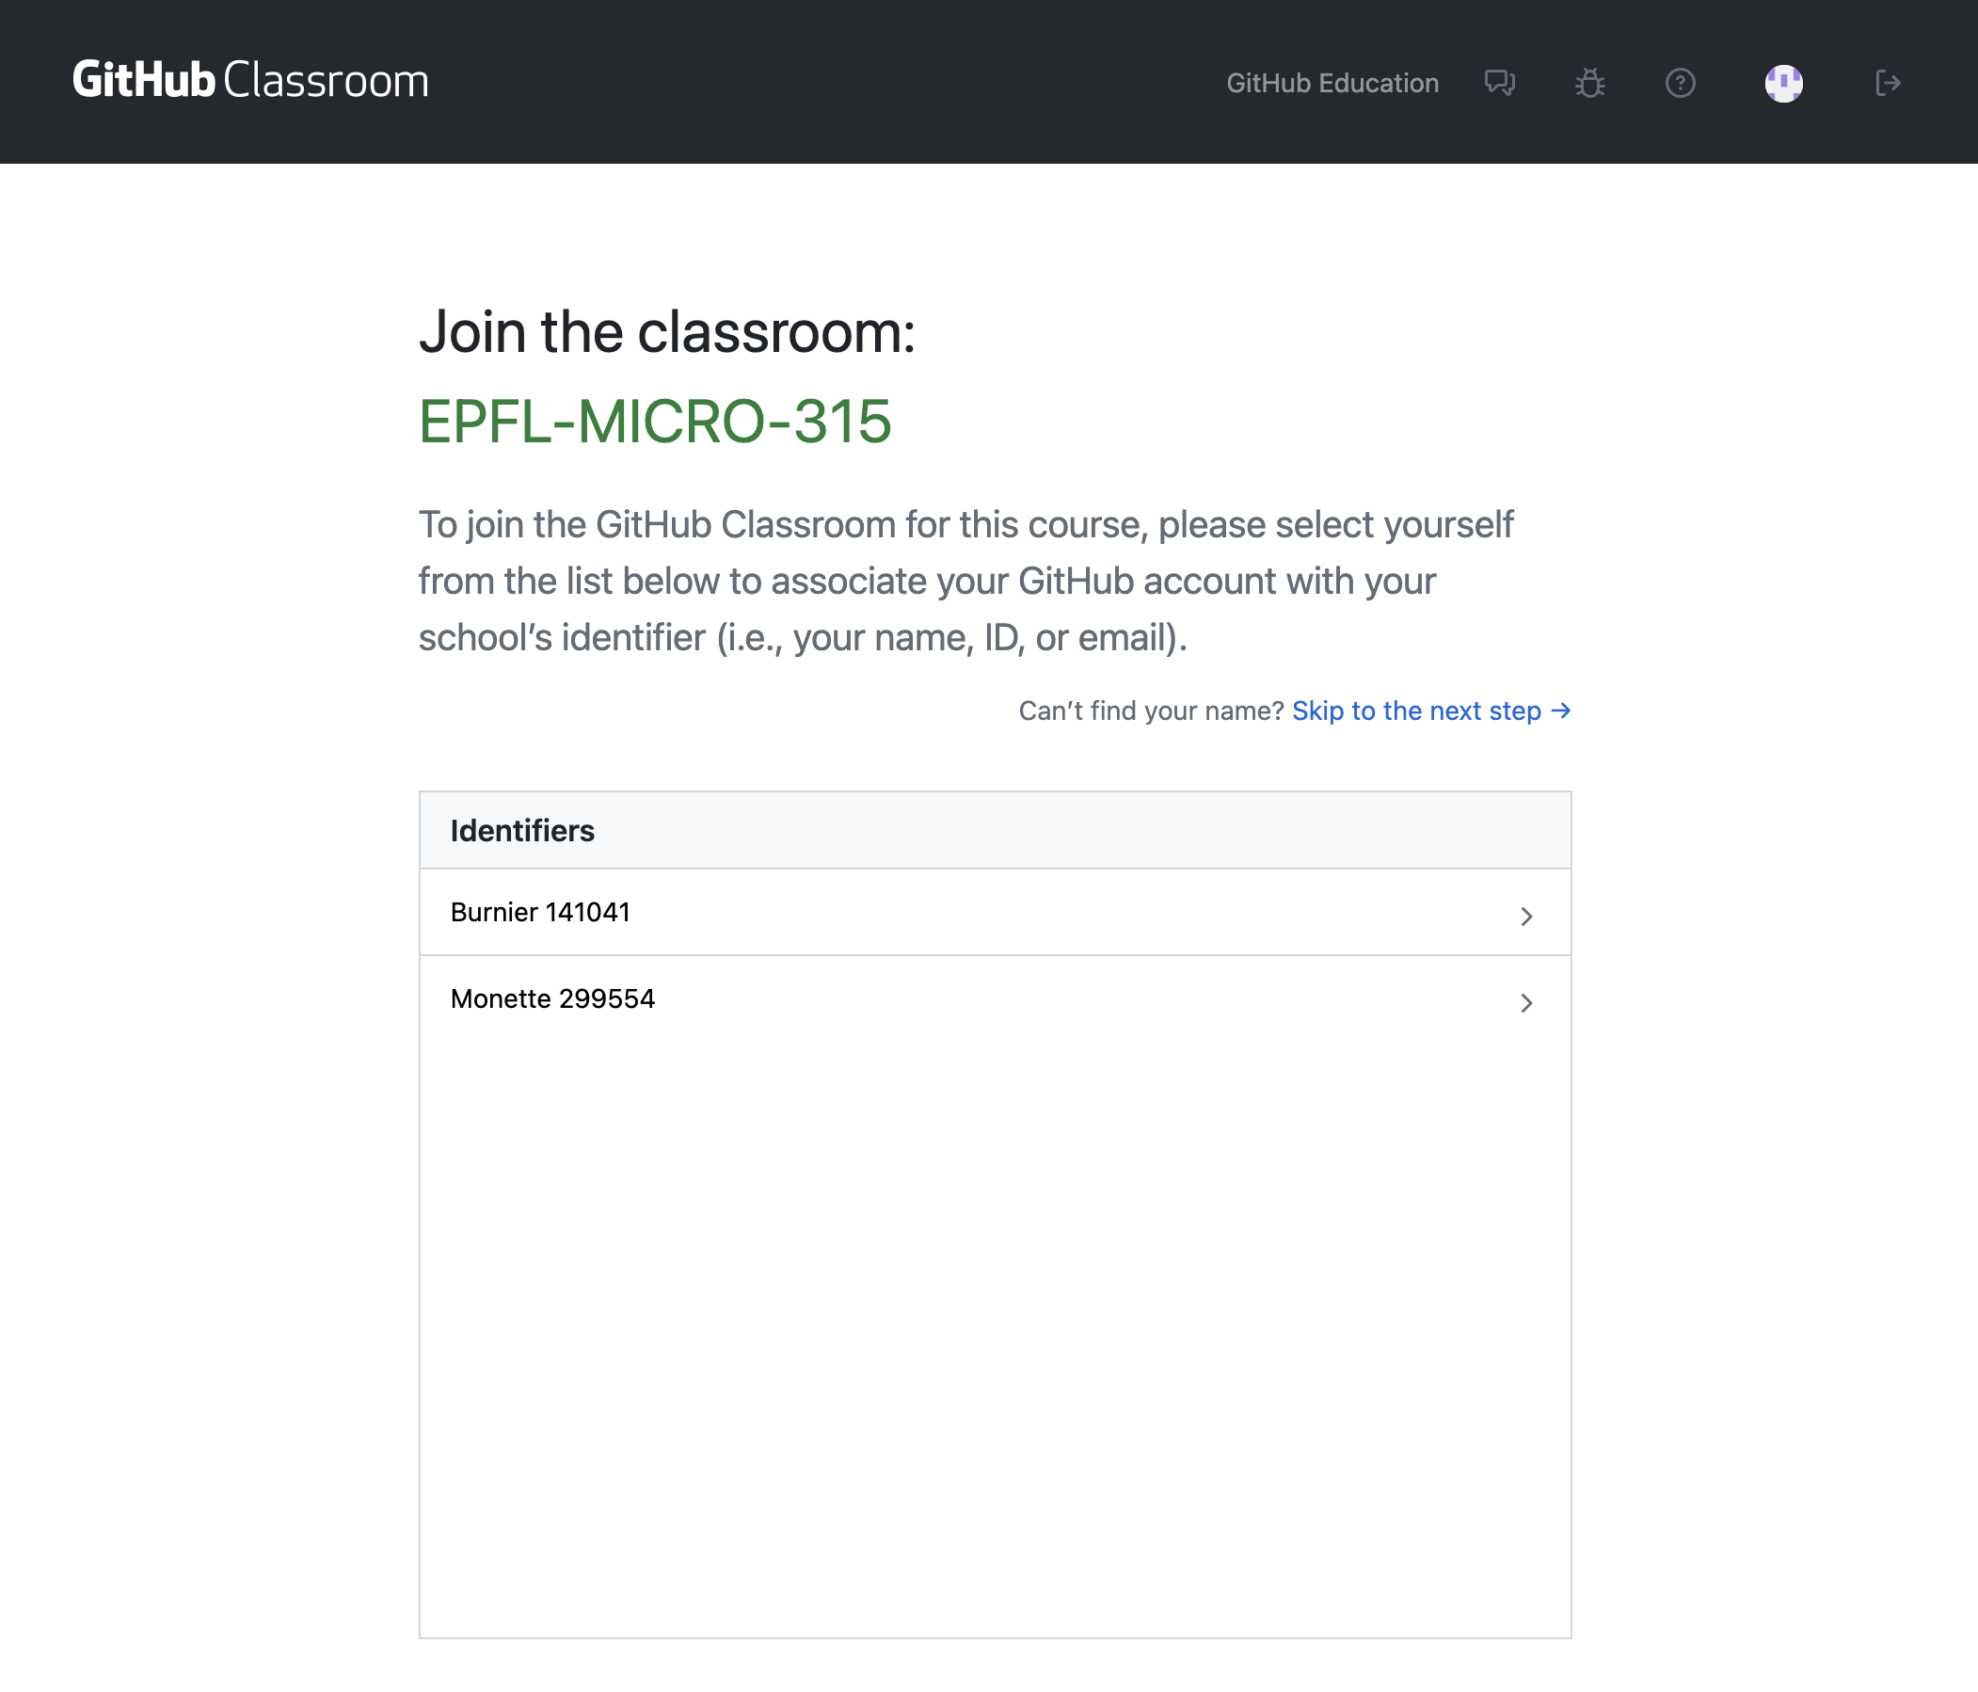Image resolution: width=1978 pixels, height=1692 pixels.
Task: Open GitHub Education menu link
Action: click(1332, 83)
